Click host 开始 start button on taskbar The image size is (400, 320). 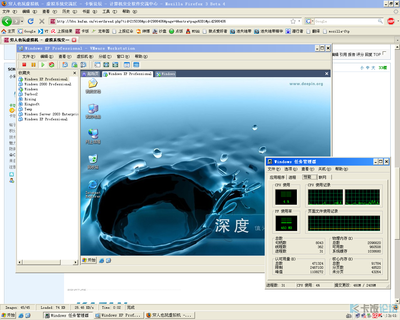8,315
